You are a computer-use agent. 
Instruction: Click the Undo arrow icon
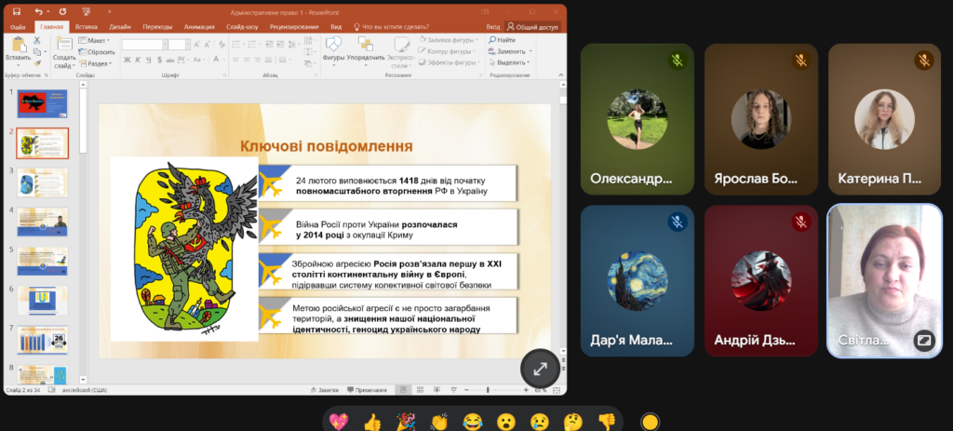pyautogui.click(x=38, y=12)
